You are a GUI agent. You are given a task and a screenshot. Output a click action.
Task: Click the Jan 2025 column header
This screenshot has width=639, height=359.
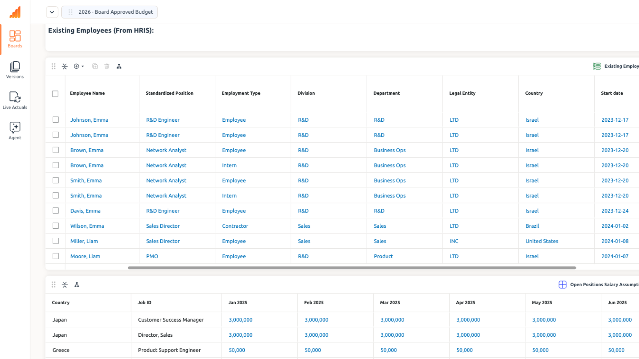(238, 302)
